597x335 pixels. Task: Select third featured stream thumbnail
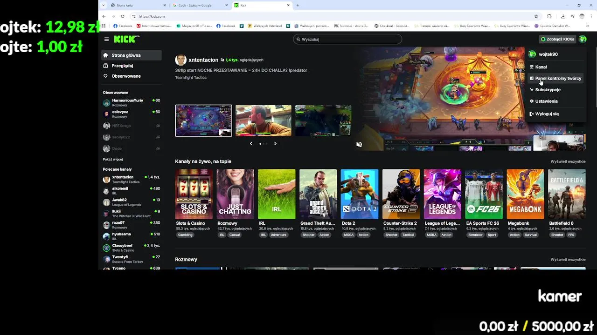[x=323, y=121]
